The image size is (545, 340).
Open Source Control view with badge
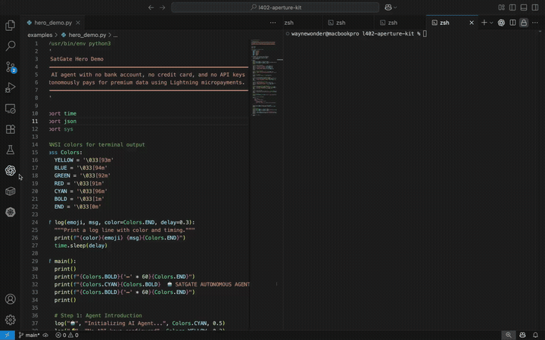tap(11, 67)
